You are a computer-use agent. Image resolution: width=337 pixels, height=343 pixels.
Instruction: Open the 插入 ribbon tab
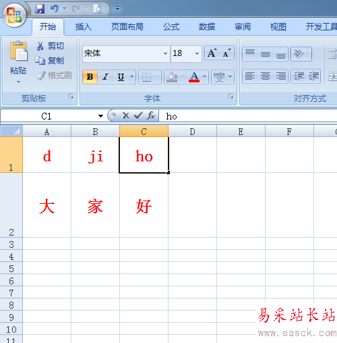(x=84, y=27)
